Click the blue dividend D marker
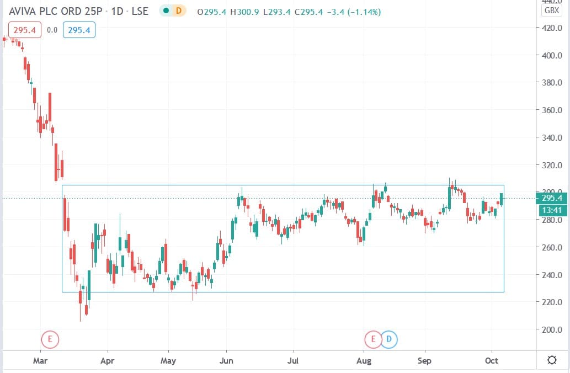Screen dimensions: 570x373 (389, 339)
